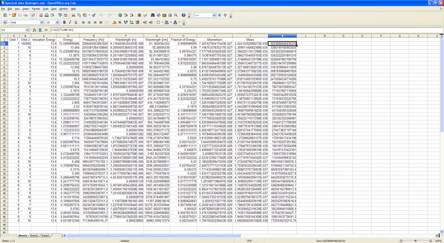This screenshot has width=444, height=243.
Task: Click the Help question mark icon
Action: point(184,15)
